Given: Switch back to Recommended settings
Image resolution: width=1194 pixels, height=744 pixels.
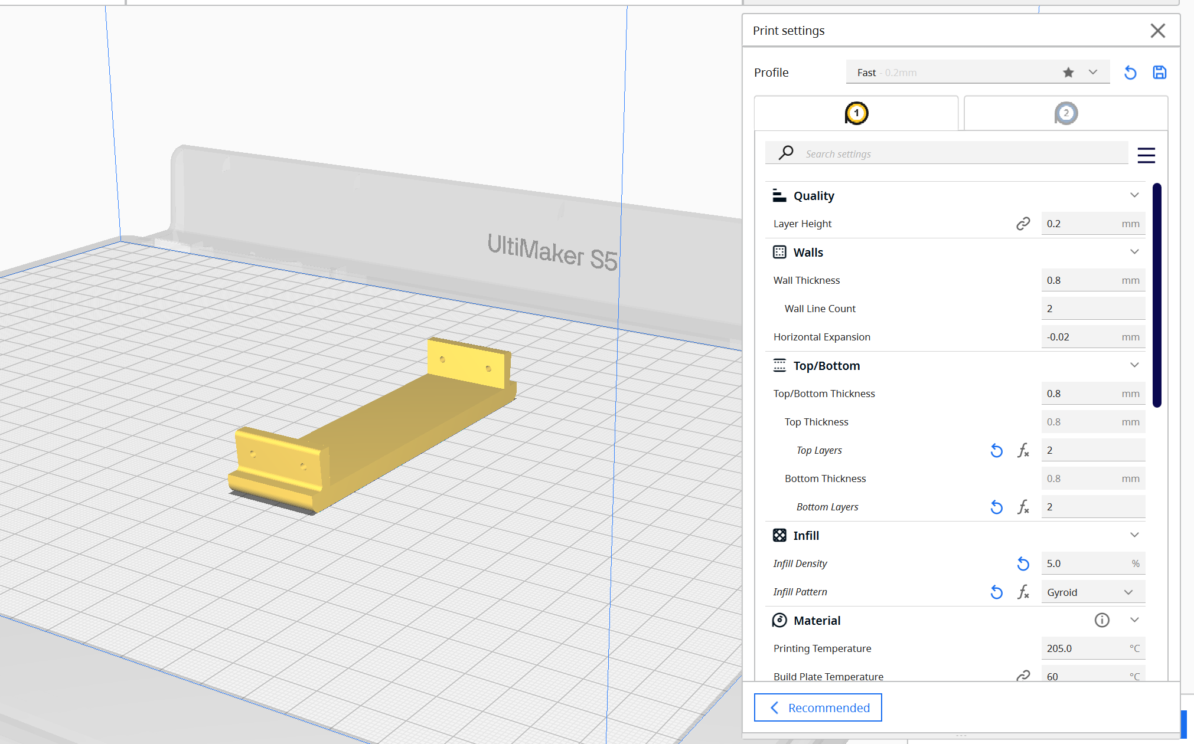Looking at the screenshot, I should coord(818,707).
